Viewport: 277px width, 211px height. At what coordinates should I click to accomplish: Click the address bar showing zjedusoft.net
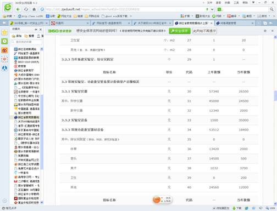(x=125, y=9)
